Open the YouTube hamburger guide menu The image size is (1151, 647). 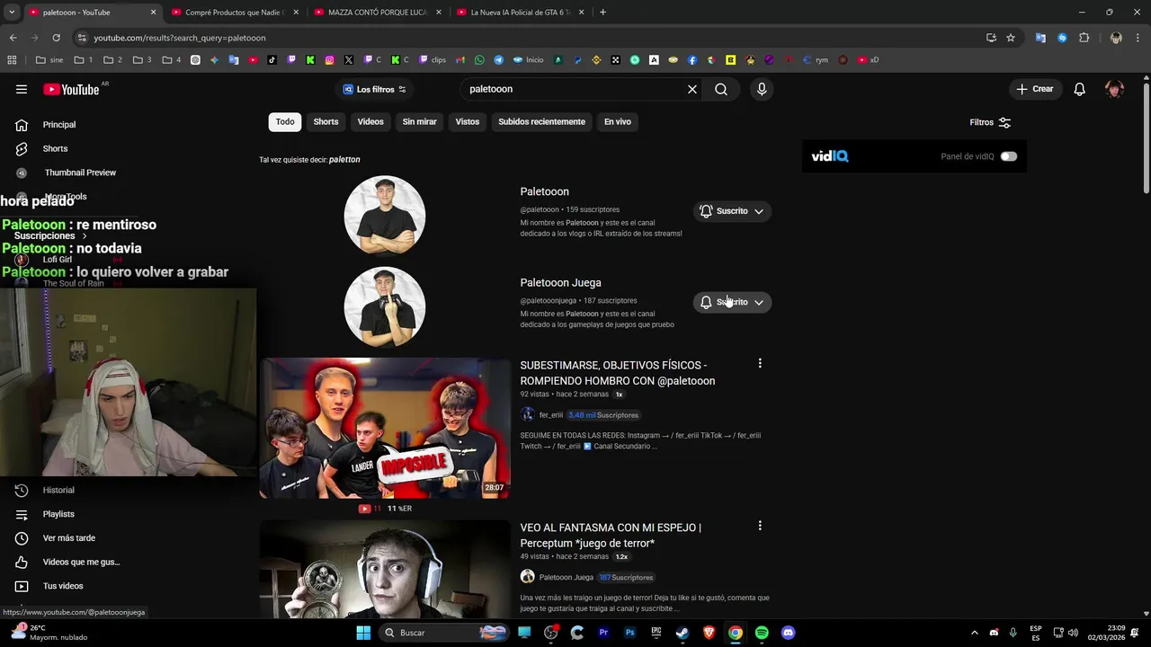click(22, 89)
